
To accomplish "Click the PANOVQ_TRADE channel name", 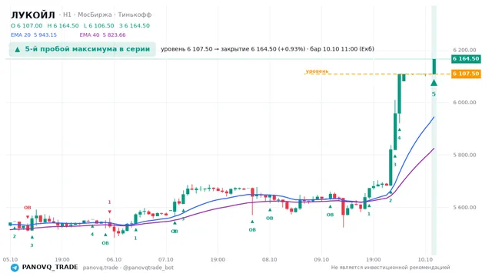I will [x=50, y=268].
